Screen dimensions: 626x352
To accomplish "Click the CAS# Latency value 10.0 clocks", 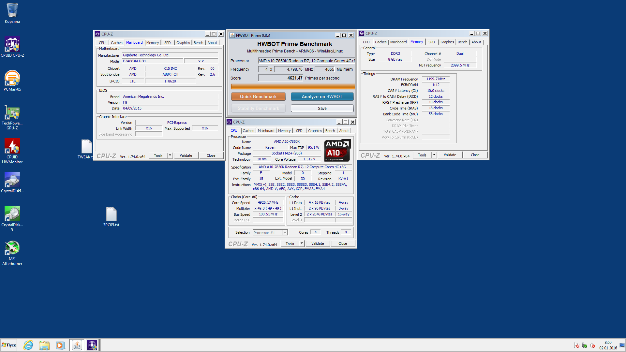I will pos(436,91).
